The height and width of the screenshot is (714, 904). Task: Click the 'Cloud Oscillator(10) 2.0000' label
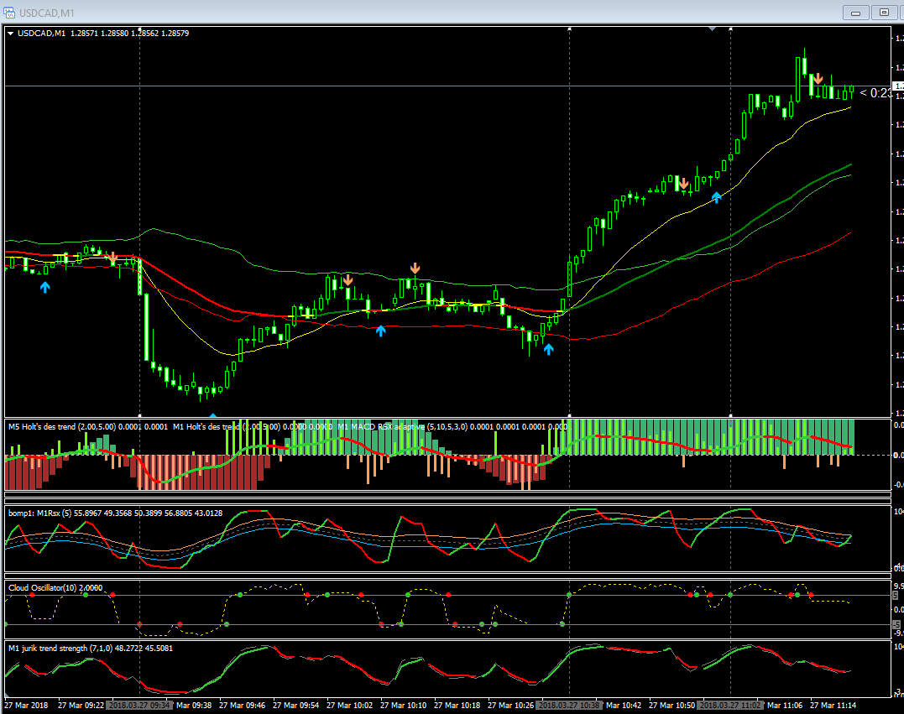(x=55, y=588)
